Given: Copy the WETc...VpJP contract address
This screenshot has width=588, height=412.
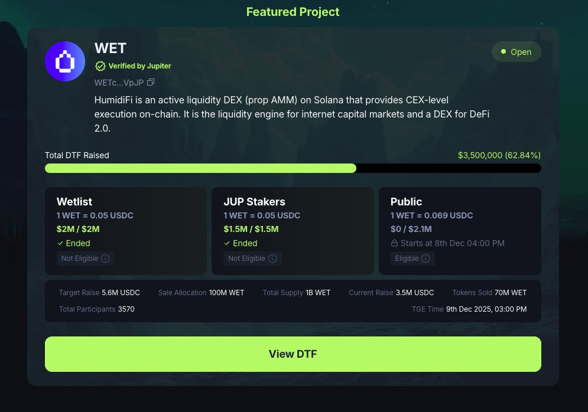Looking at the screenshot, I should click(x=150, y=83).
